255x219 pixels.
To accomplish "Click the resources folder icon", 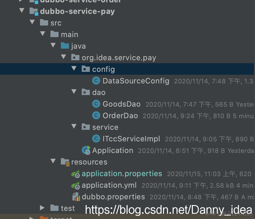I will click(x=65, y=162).
